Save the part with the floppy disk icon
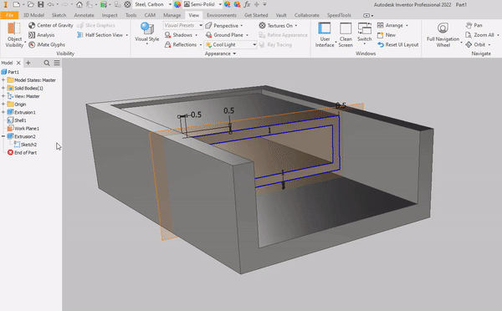 pos(41,4)
